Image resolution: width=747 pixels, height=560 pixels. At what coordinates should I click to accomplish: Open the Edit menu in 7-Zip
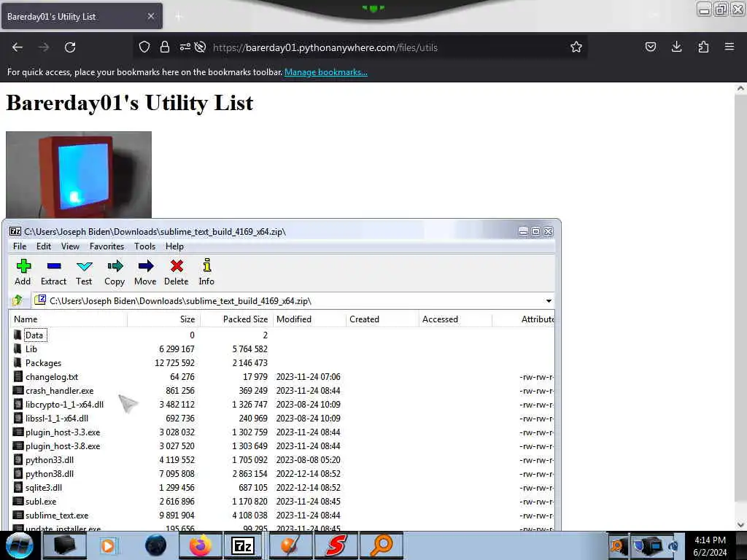click(x=43, y=246)
